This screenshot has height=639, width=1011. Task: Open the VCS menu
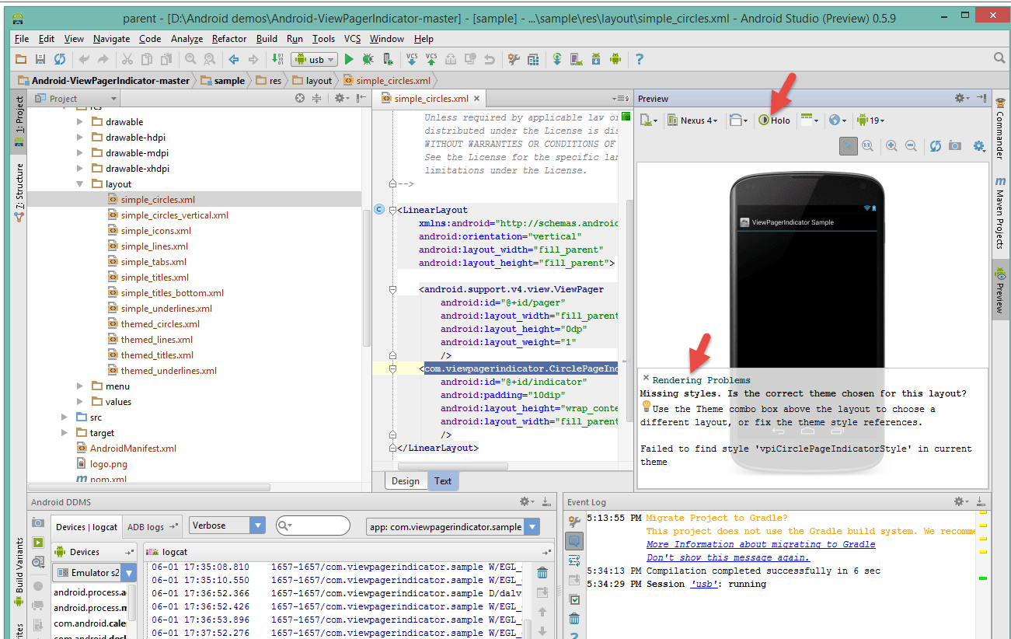353,39
